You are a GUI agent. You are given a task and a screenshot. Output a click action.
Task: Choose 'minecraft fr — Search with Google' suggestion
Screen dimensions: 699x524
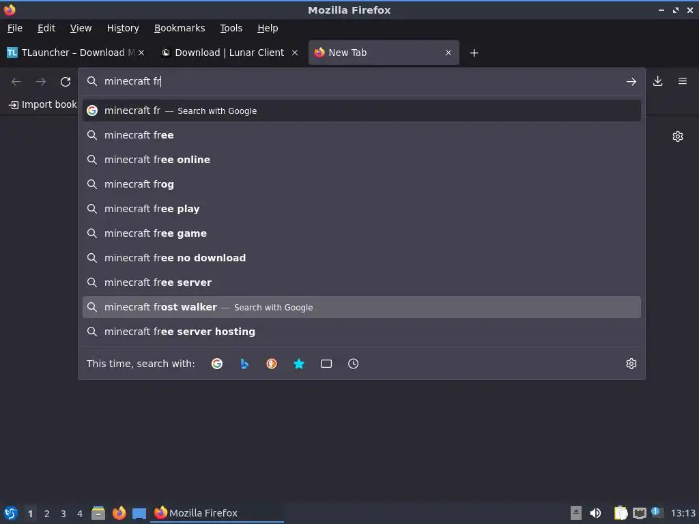[x=362, y=111]
